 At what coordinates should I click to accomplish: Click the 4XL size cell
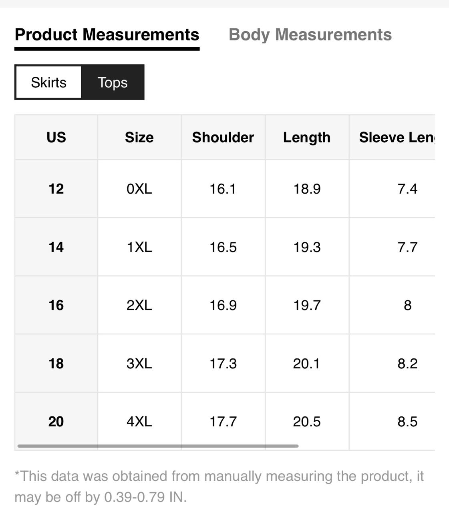[139, 422]
